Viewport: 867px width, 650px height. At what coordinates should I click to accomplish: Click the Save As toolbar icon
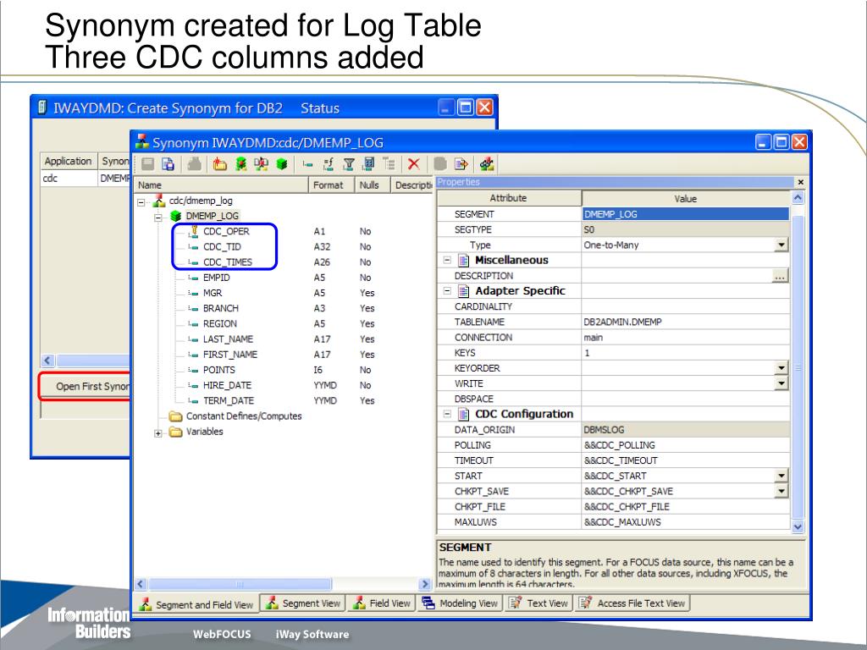[168, 165]
